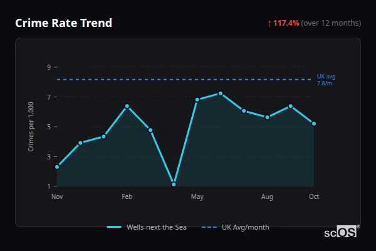The width and height of the screenshot is (376, 251).
Task: Click the y-axis value 1
Action: click(x=49, y=186)
